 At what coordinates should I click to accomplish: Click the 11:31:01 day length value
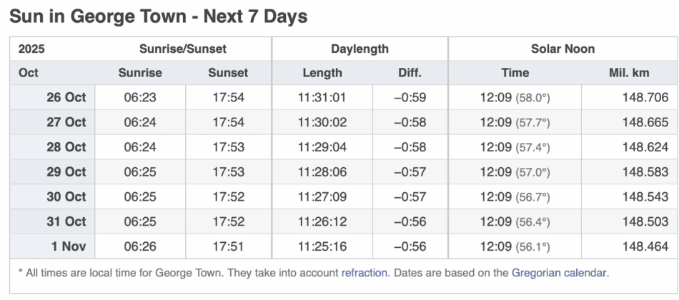pyautogui.click(x=322, y=97)
